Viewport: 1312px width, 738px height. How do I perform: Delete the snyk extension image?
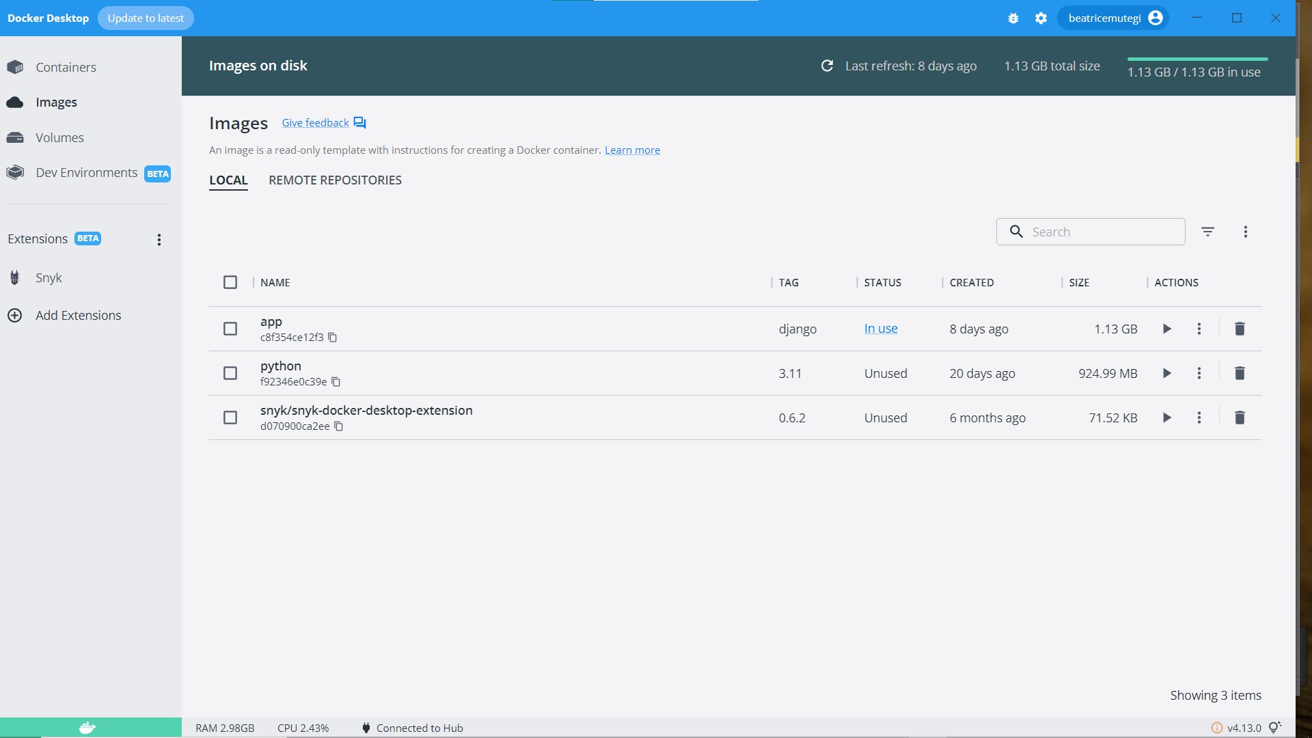point(1240,418)
